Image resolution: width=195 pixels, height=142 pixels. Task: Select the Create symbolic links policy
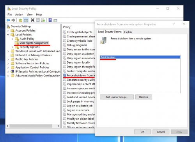[80, 41]
